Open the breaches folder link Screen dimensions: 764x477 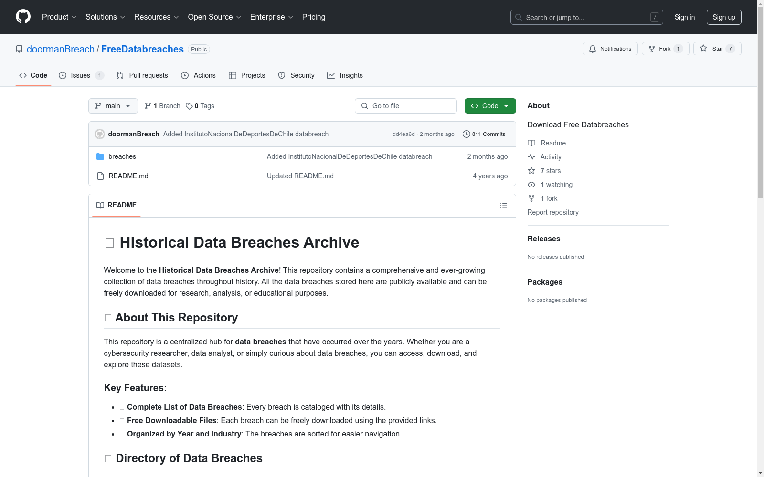(x=122, y=156)
